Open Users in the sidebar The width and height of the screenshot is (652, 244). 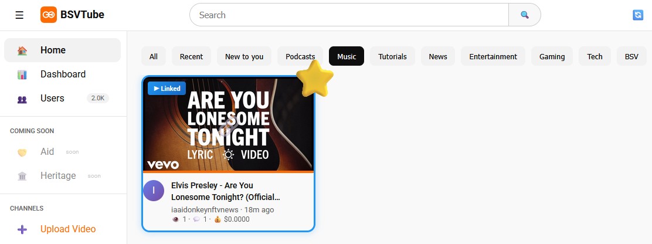click(x=62, y=99)
